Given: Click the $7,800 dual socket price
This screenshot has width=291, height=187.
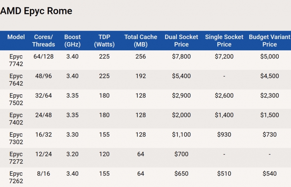Looking at the screenshot, I should [x=181, y=56].
